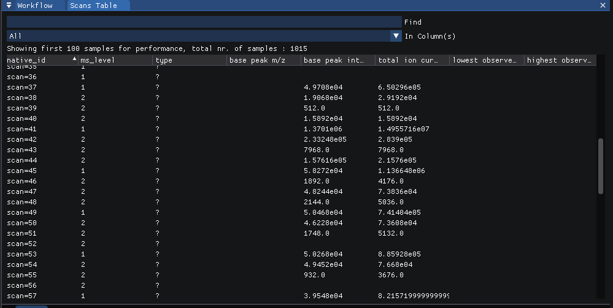This screenshot has height=308, width=613.
Task: Click base peak intensity 2.33248e05
Action: (x=325, y=139)
